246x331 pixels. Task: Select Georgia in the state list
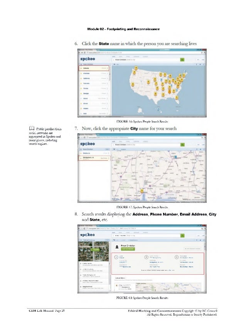[x=94, y=93]
